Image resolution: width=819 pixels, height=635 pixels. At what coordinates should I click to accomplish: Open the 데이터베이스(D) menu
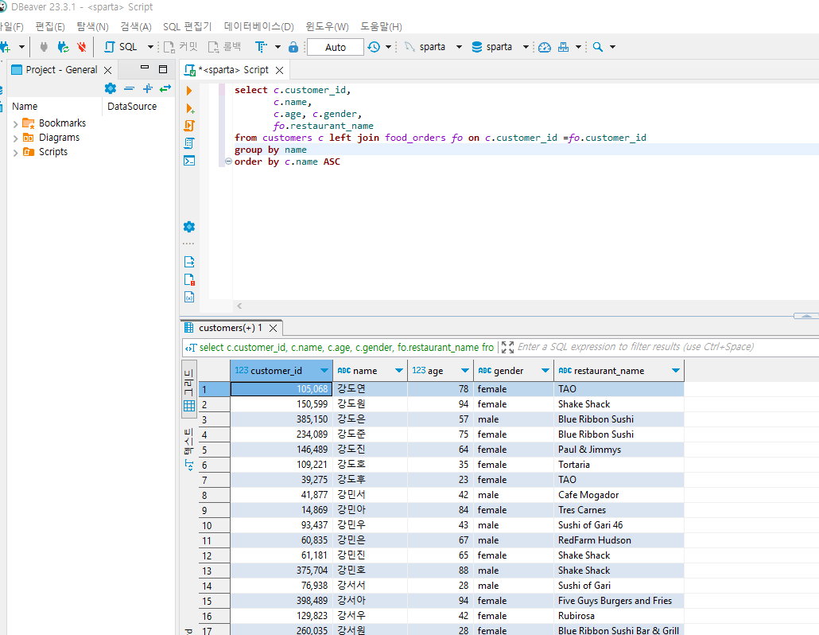[x=259, y=26]
